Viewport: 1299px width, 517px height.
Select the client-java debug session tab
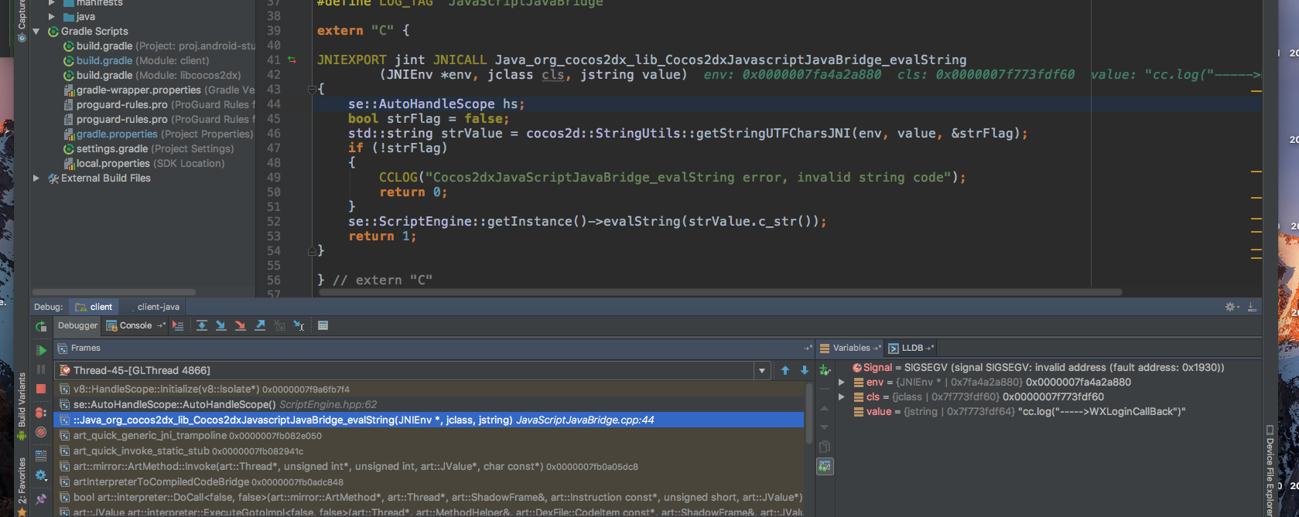(159, 307)
